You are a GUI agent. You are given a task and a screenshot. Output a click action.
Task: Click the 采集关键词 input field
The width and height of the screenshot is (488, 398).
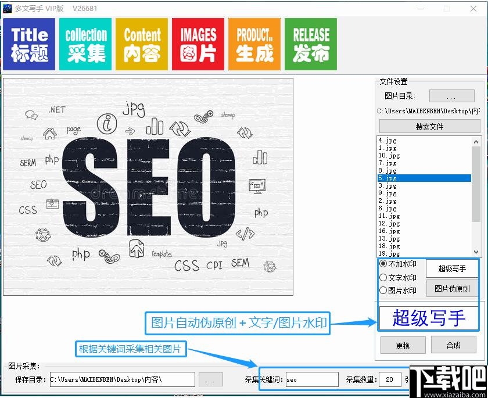coord(312,379)
